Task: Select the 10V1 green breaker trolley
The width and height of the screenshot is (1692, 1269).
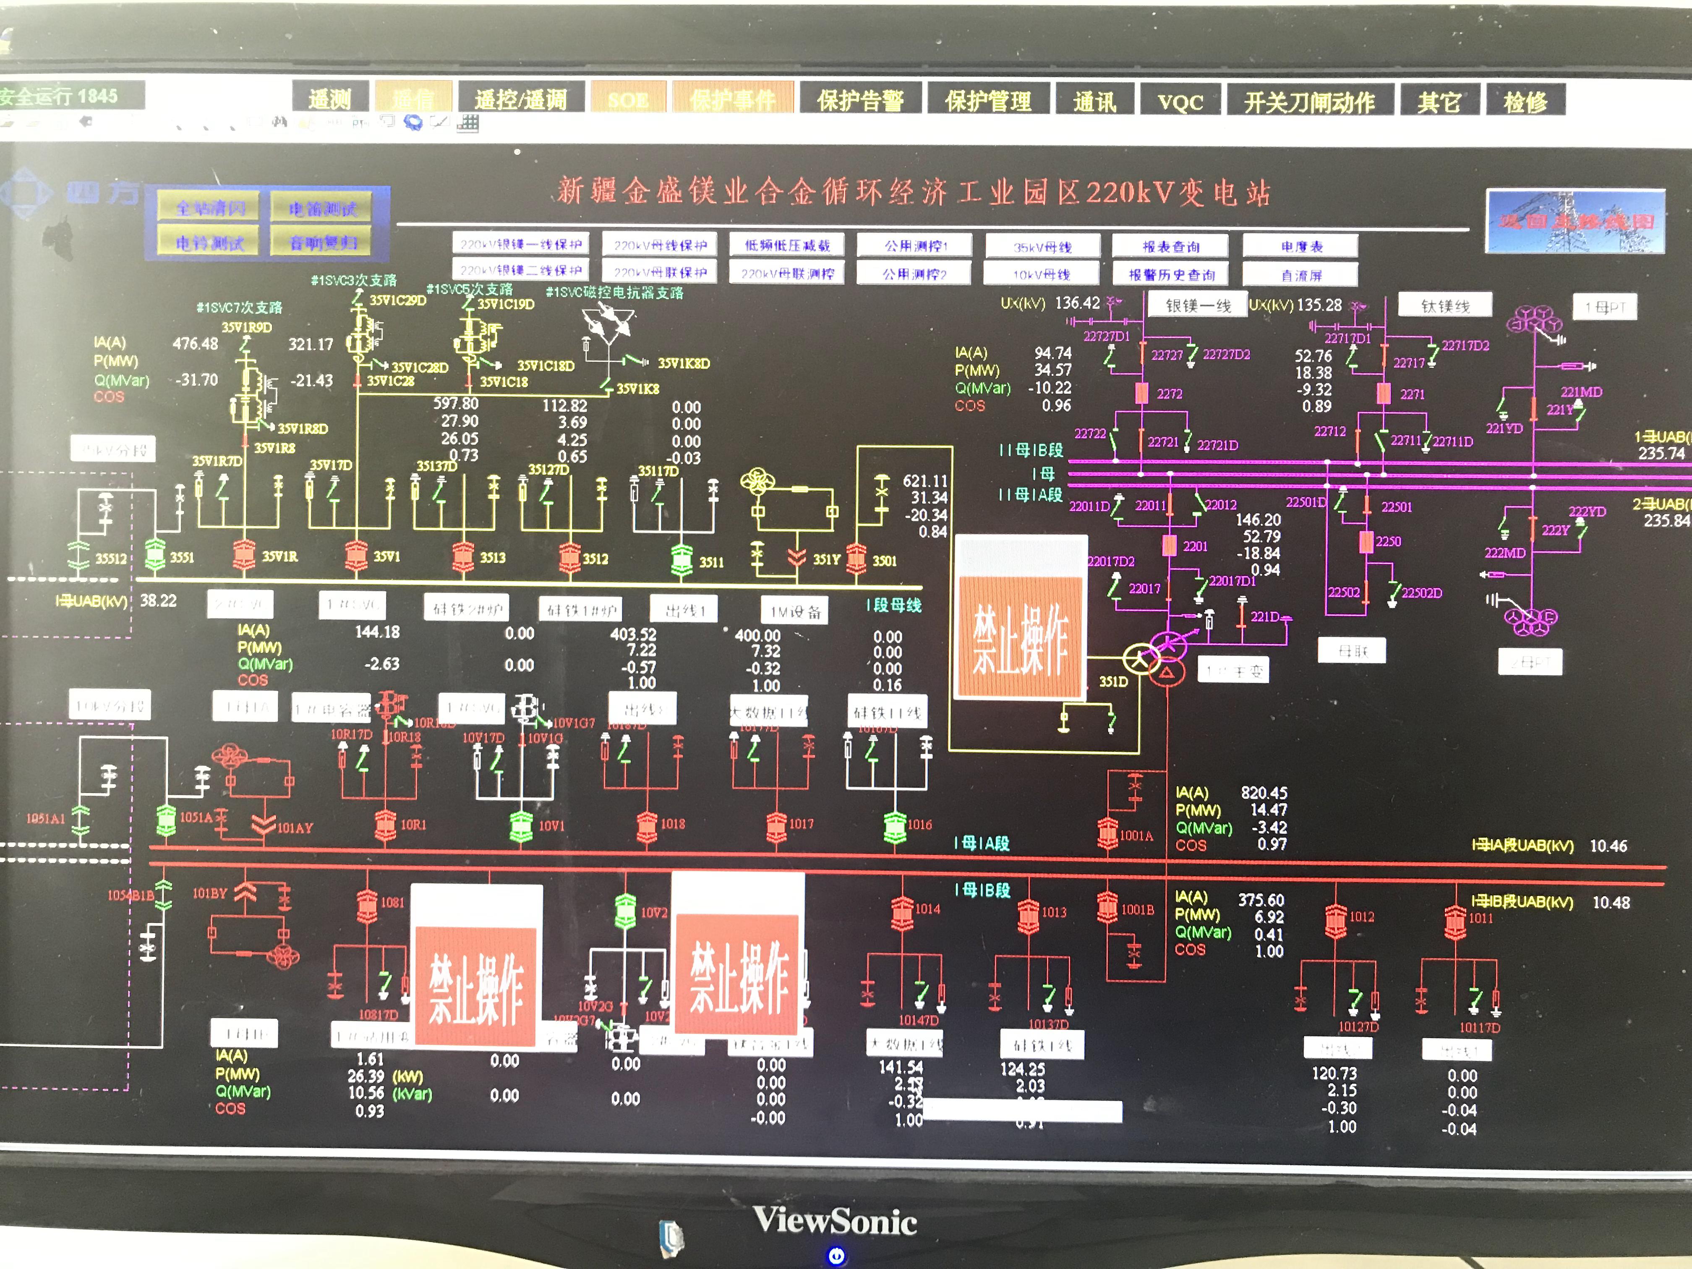Action: coord(521,826)
